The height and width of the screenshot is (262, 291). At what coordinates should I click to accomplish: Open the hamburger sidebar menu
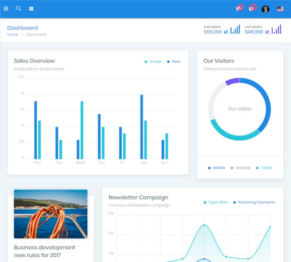(x=6, y=8)
